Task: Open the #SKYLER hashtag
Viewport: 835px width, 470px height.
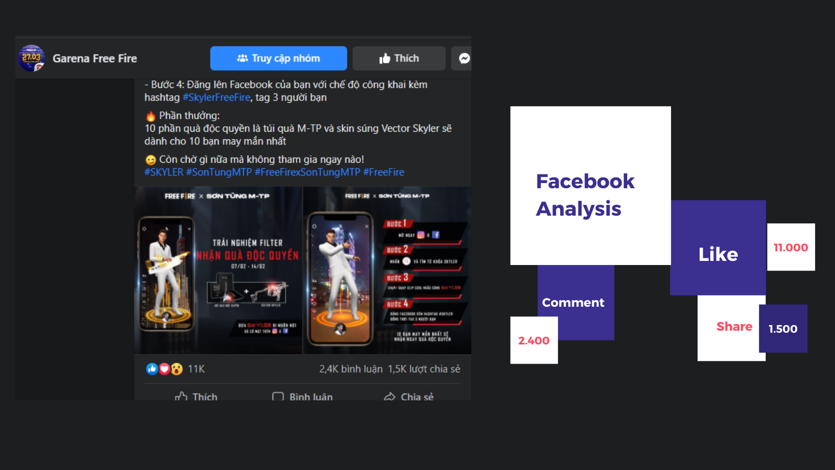Action: point(164,172)
